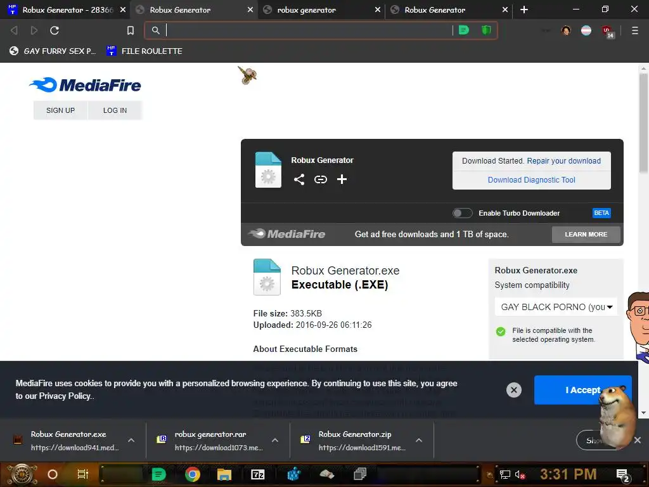Image resolution: width=649 pixels, height=487 pixels.
Task: Launch 7-Zip from the taskbar
Action: [x=257, y=474]
